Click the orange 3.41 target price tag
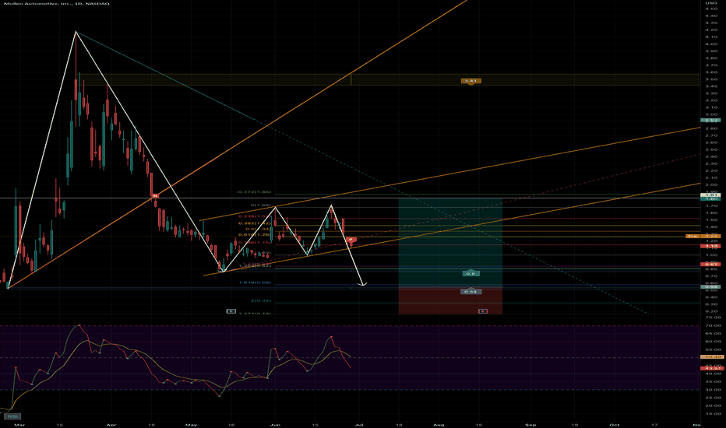The image size is (726, 428). [x=470, y=81]
